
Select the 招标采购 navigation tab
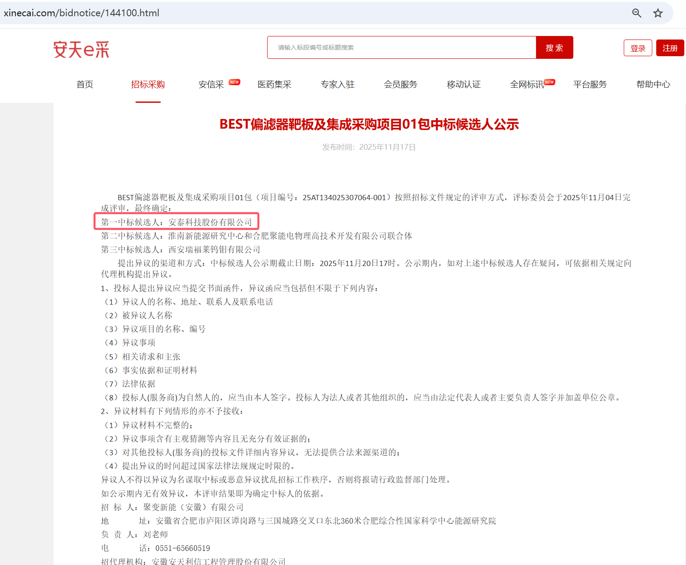click(148, 84)
